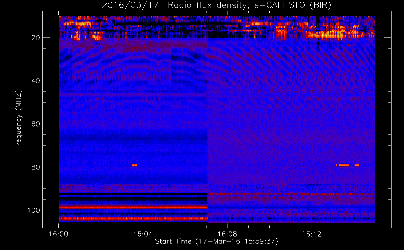Click the 'Frequency (MHZ)' y-axis label
Screen dimensions: 404x250
coord(19,120)
